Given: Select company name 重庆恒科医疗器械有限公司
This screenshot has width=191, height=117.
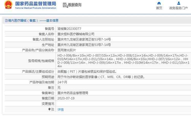Looking at the screenshot, I should click(76, 34).
